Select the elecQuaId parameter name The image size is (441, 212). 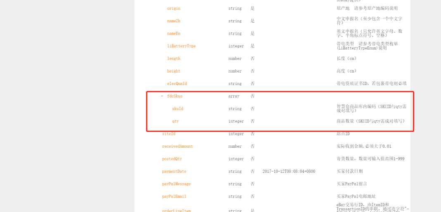tap(177, 84)
